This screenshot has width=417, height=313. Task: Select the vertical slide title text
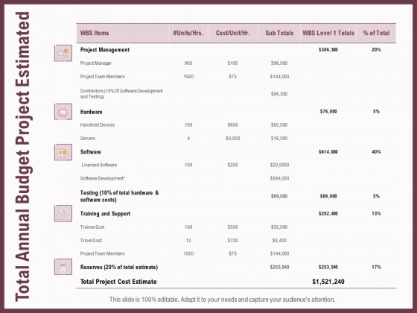coord(22,156)
